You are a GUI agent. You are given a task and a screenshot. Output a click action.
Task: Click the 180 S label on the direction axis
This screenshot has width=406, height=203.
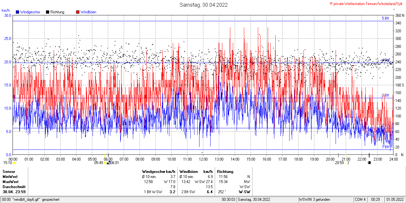pos(399,85)
